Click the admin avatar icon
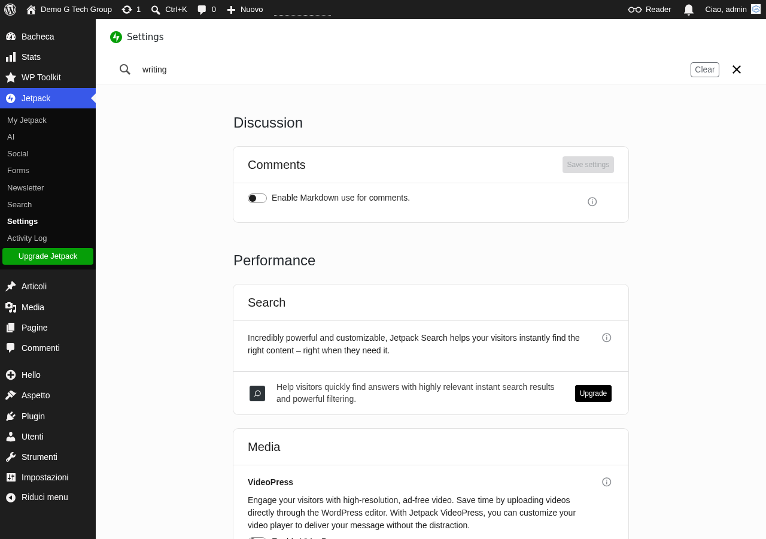 [x=756, y=9]
